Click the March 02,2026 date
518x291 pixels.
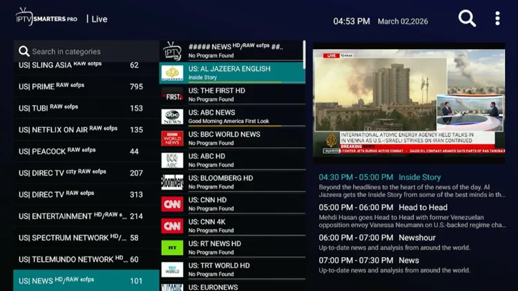[403, 21]
